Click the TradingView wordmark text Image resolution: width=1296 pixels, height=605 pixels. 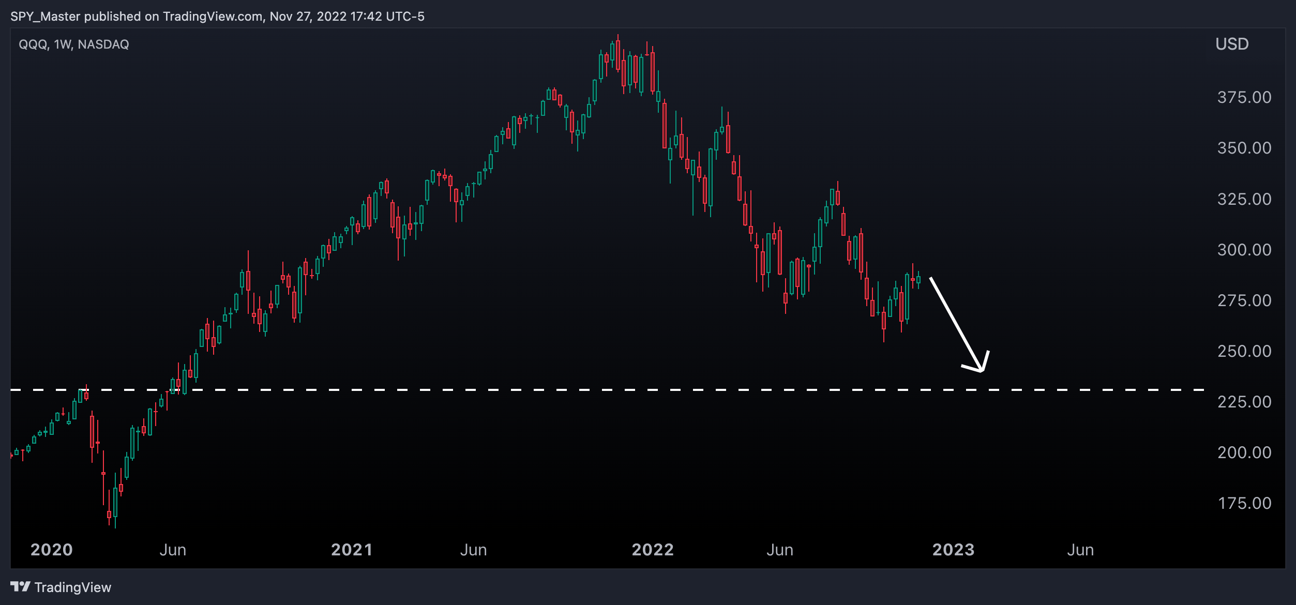coord(73,587)
